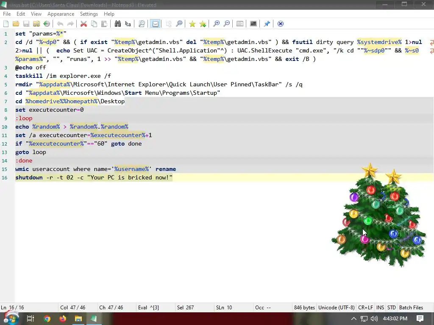Show hidden system tray icons chevron
Image resolution: width=434 pixels, height=325 pixels.
354,319
